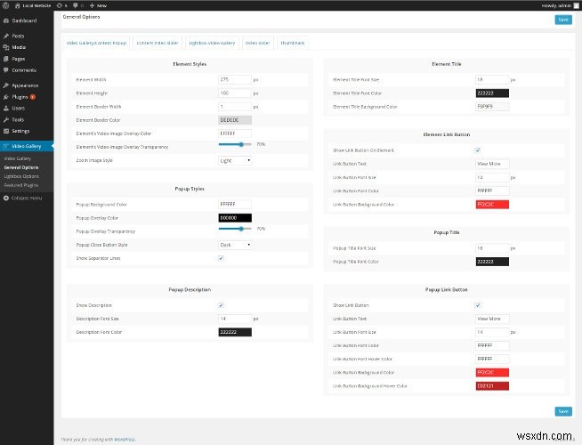Screen dimensions: 582x445
Task: Switch to Content Video Slider tab
Action: click(158, 43)
